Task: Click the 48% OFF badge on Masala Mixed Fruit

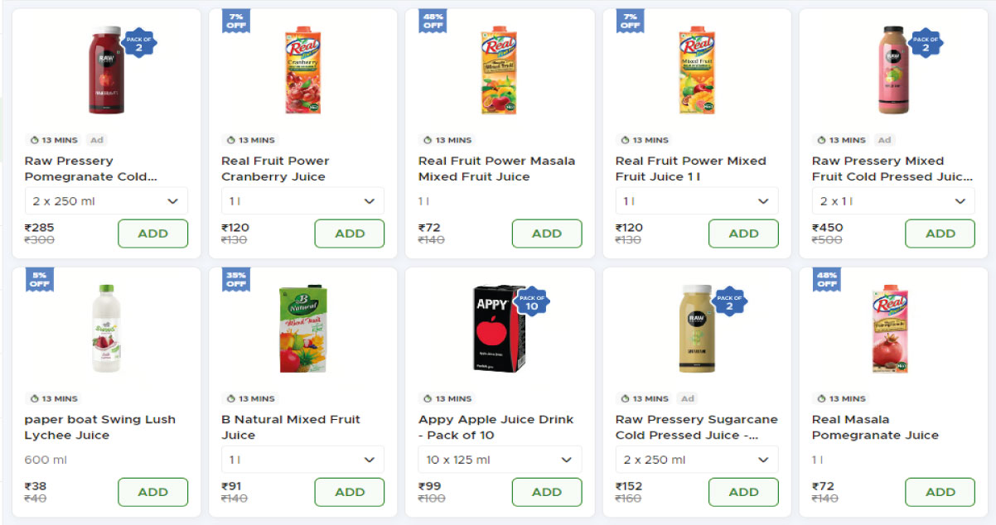Action: pyautogui.click(x=433, y=21)
